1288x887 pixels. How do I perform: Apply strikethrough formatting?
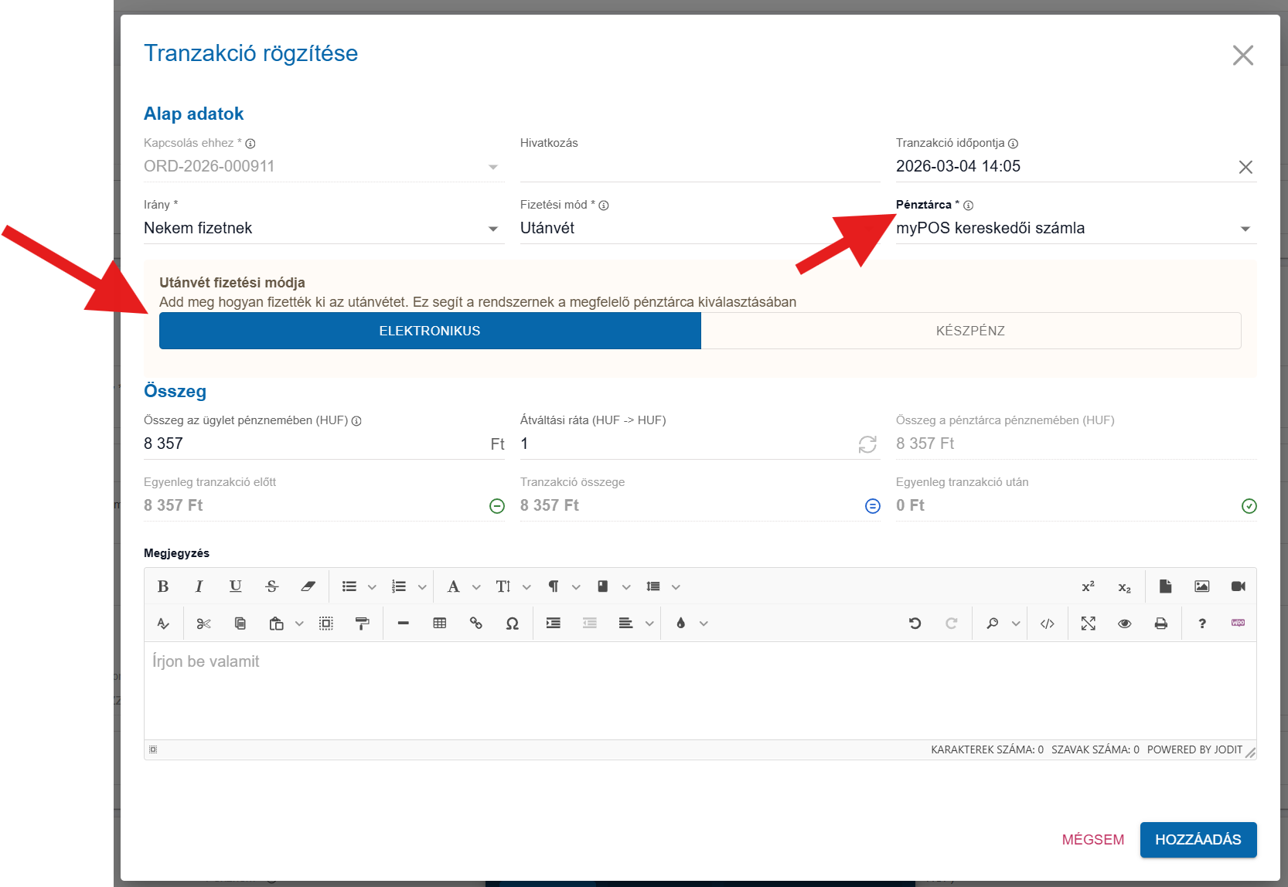coord(271,586)
